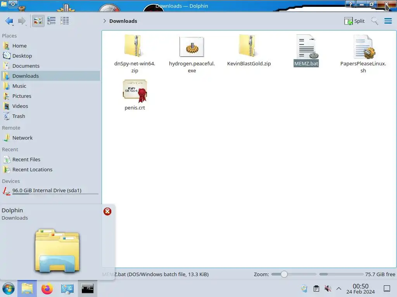Click the free disk space bar

341,274
